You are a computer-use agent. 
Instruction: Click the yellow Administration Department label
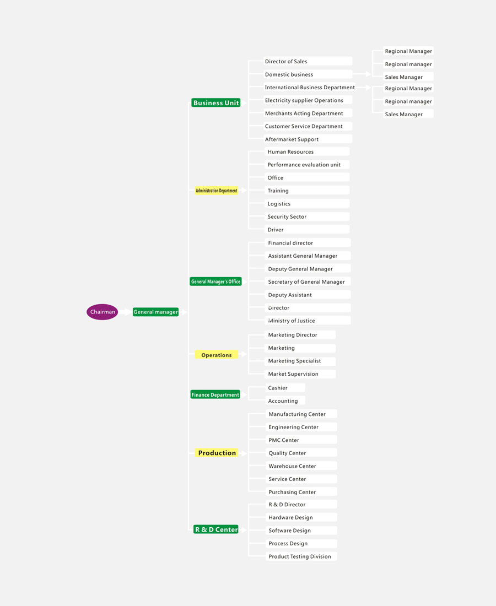216,191
